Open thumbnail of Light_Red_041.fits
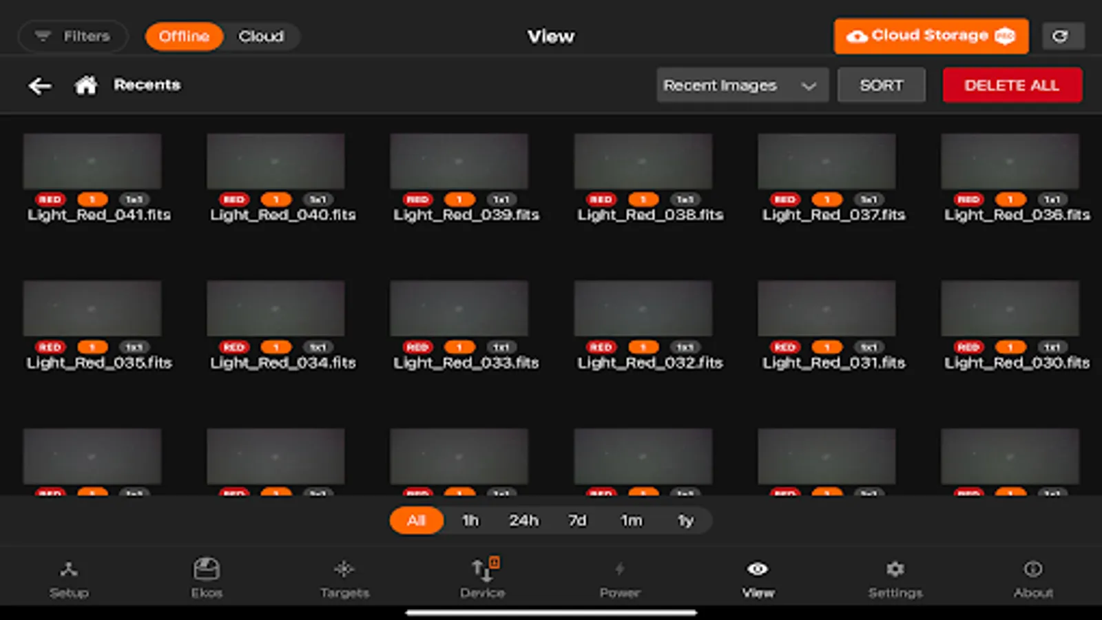This screenshot has width=1102, height=620. (92, 161)
